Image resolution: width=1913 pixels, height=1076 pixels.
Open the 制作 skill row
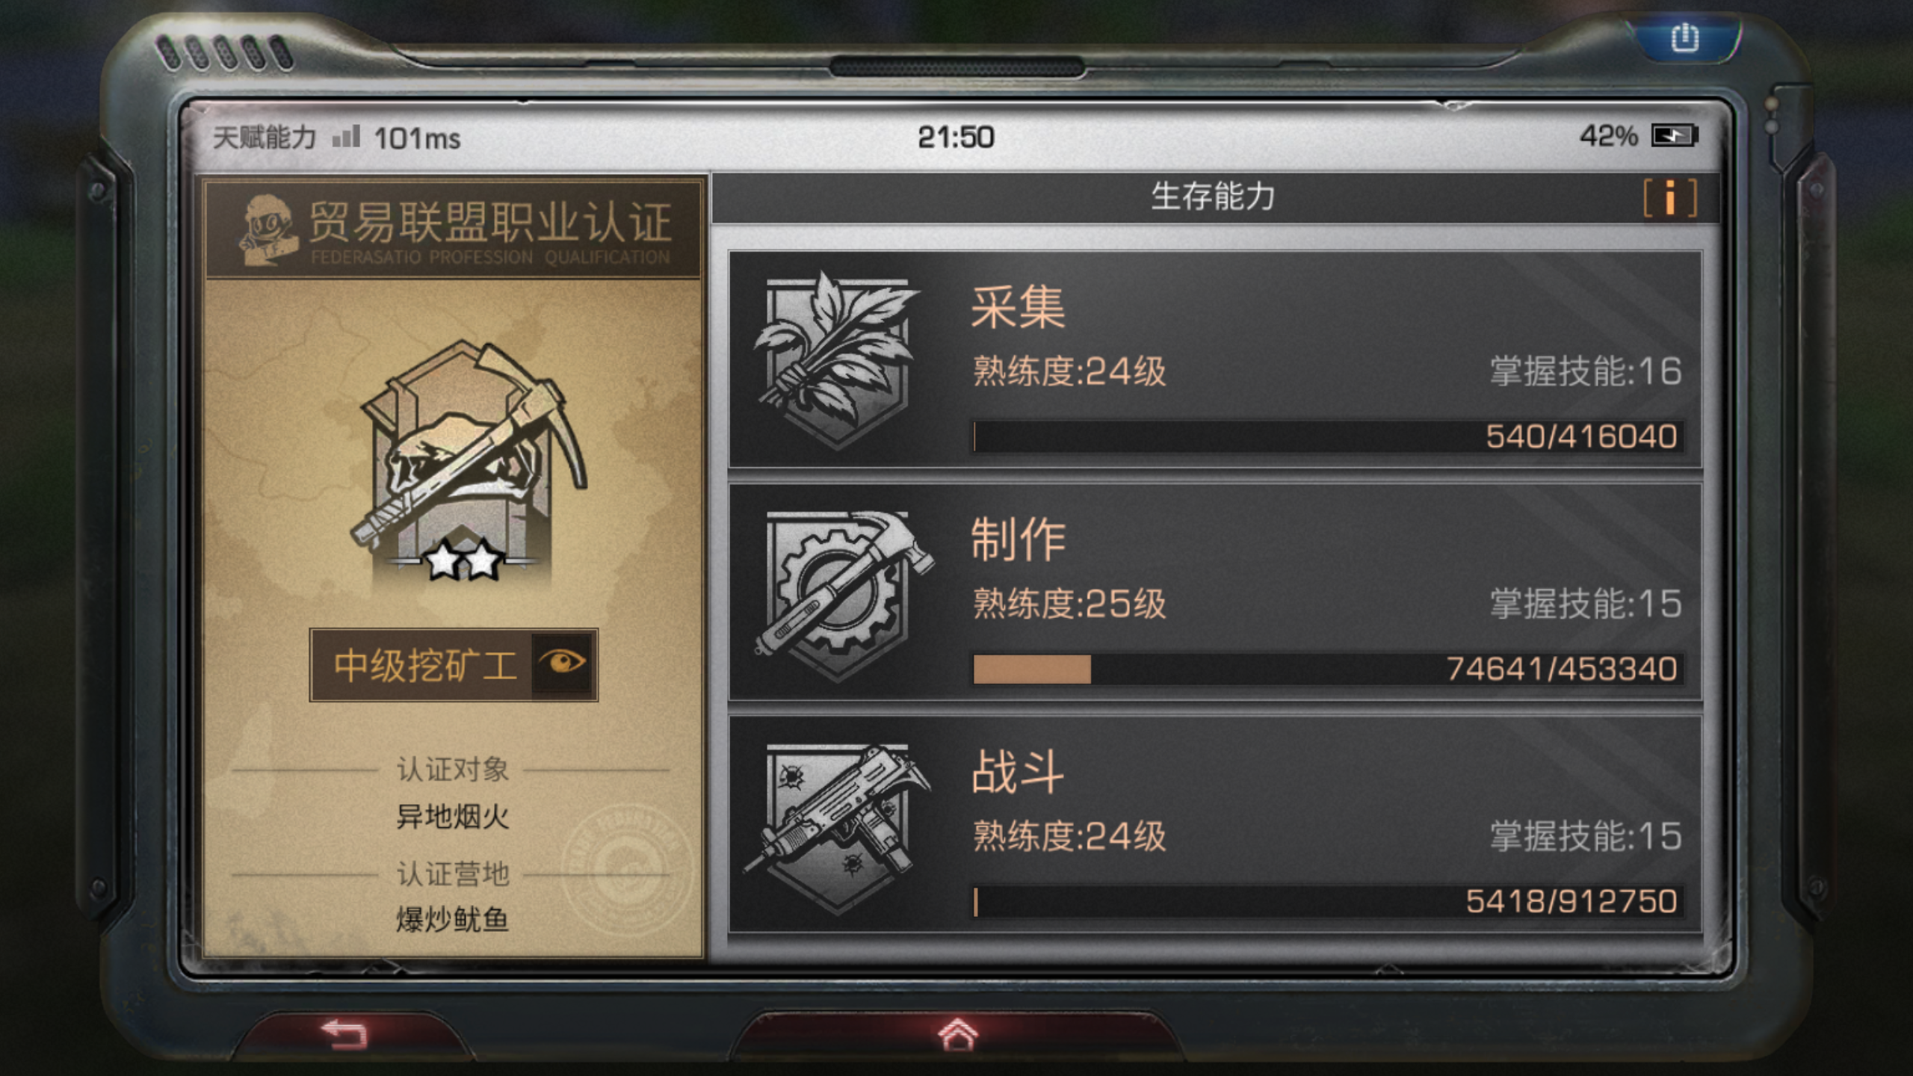point(1215,592)
